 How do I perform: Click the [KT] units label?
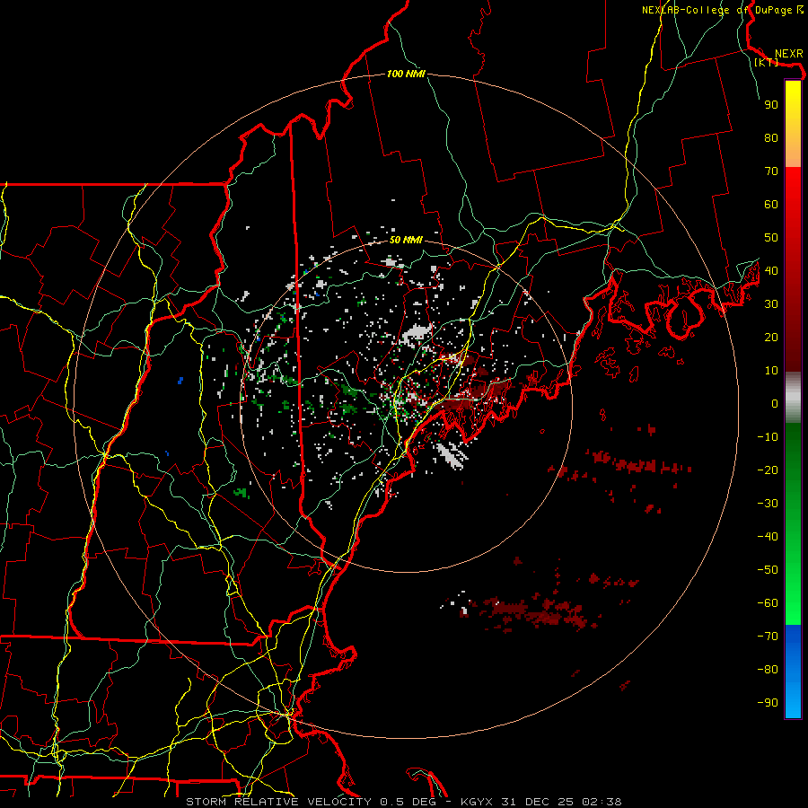[767, 62]
